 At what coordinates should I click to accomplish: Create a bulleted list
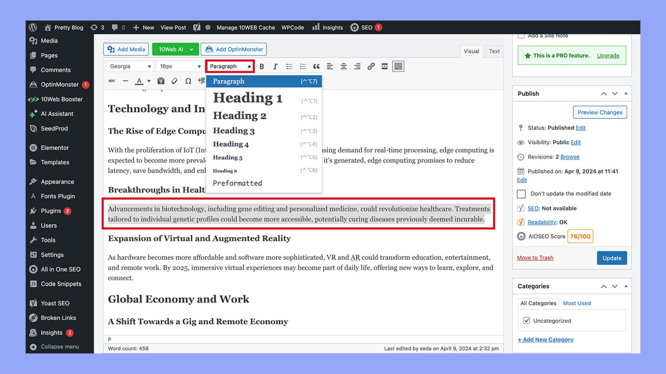click(289, 66)
